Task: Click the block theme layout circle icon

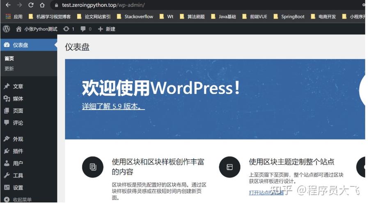Action: tap(230, 167)
